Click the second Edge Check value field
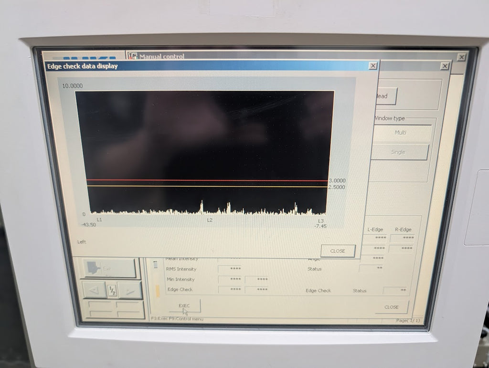Viewport: 489px width, 368px height. coord(257,290)
